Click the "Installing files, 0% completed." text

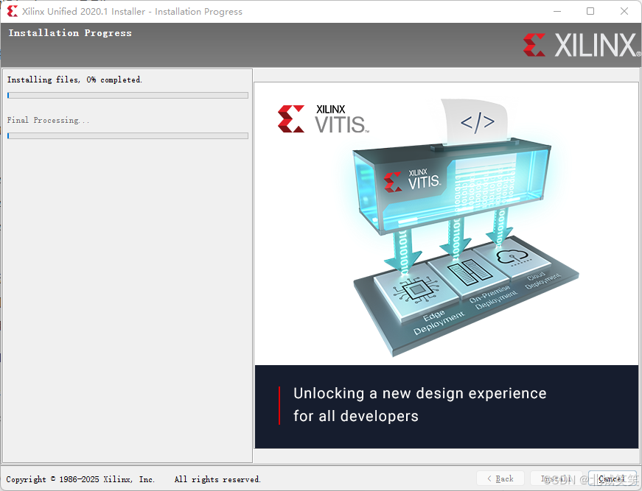(74, 80)
